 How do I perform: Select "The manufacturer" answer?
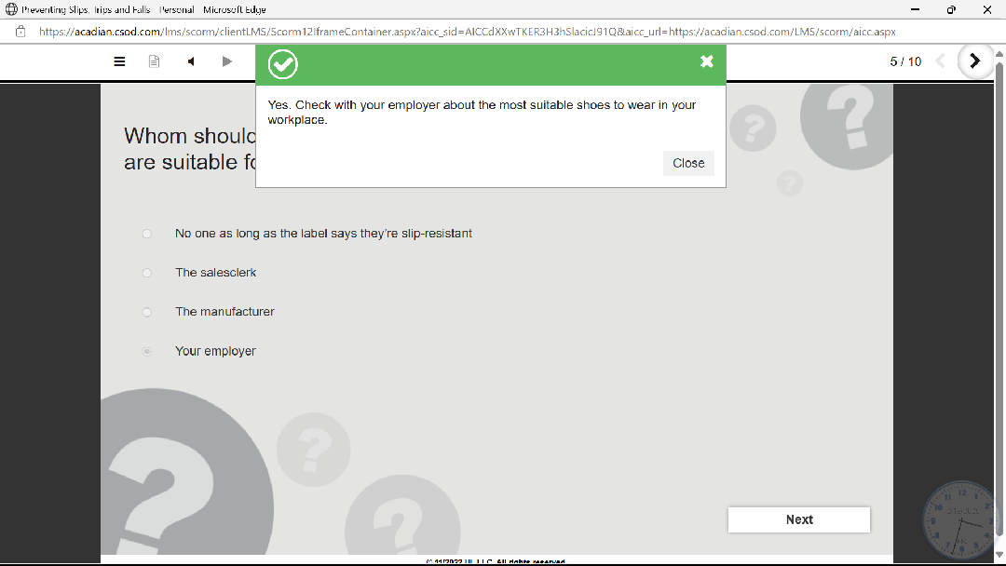[147, 312]
